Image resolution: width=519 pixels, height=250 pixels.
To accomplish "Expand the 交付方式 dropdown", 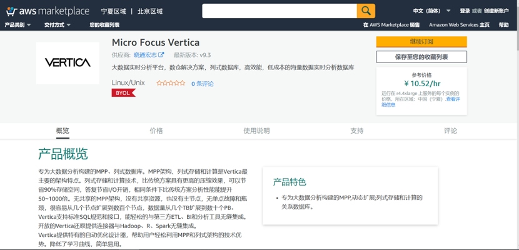I will [x=58, y=25].
